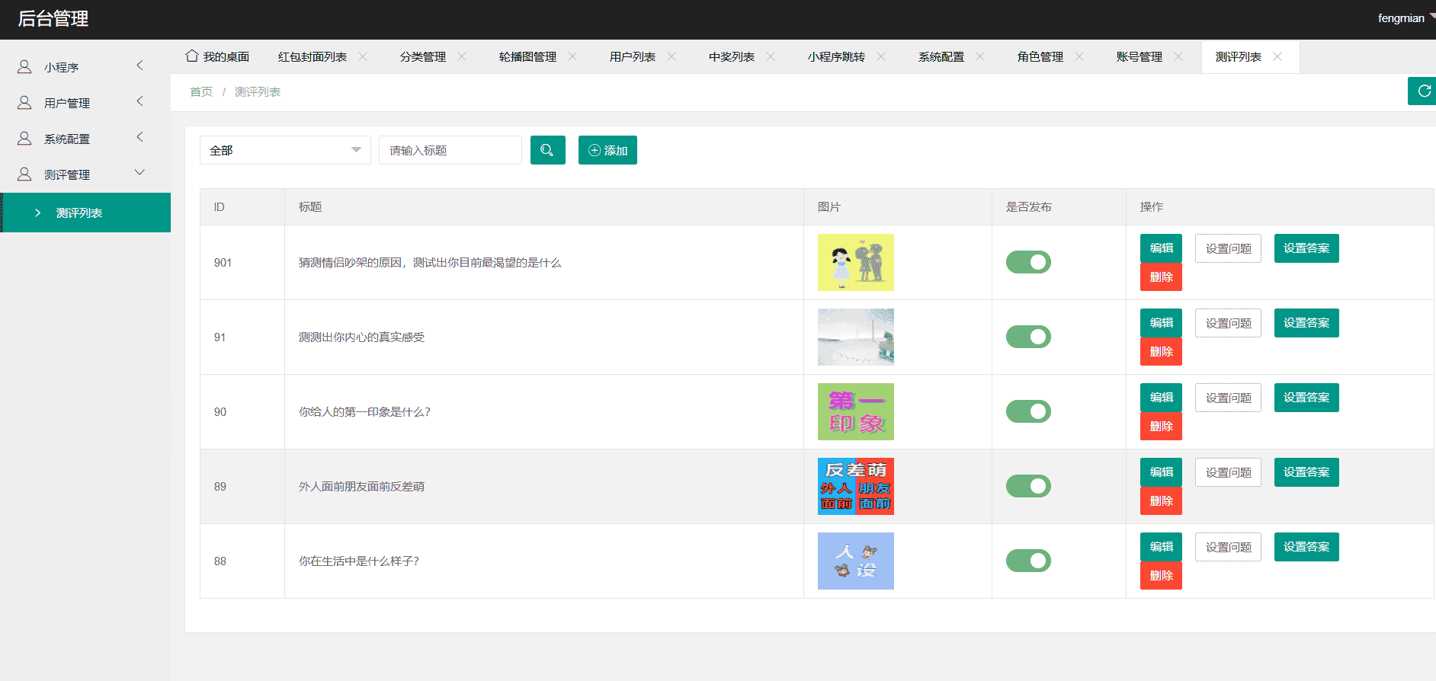1436x681 pixels.
Task: Disable publish switch for ID 90
Action: (x=1028, y=411)
